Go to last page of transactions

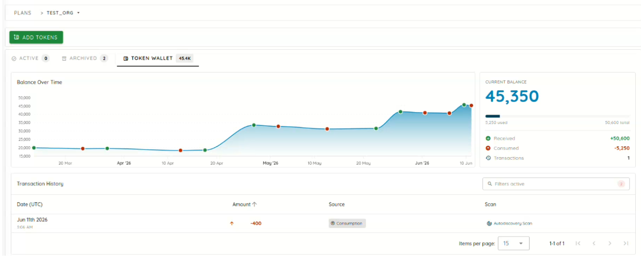coord(626,243)
